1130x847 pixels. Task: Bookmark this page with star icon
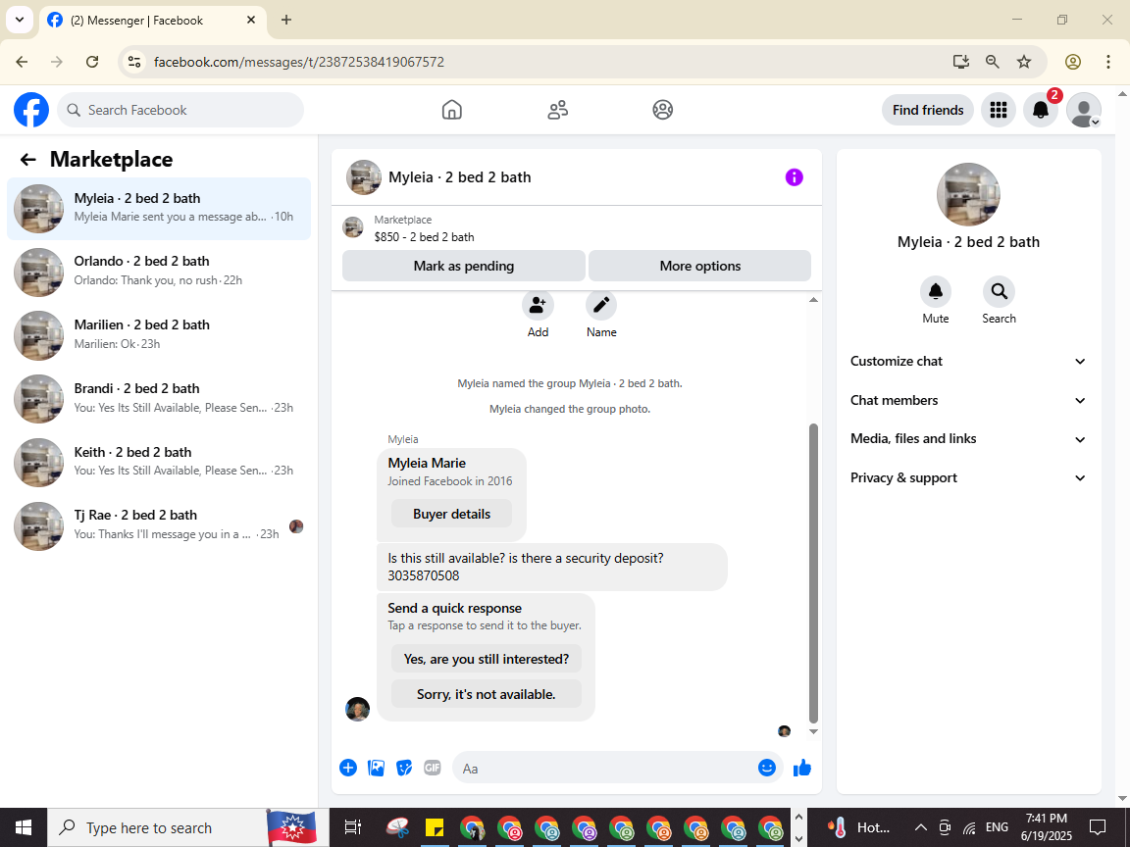[1024, 62]
